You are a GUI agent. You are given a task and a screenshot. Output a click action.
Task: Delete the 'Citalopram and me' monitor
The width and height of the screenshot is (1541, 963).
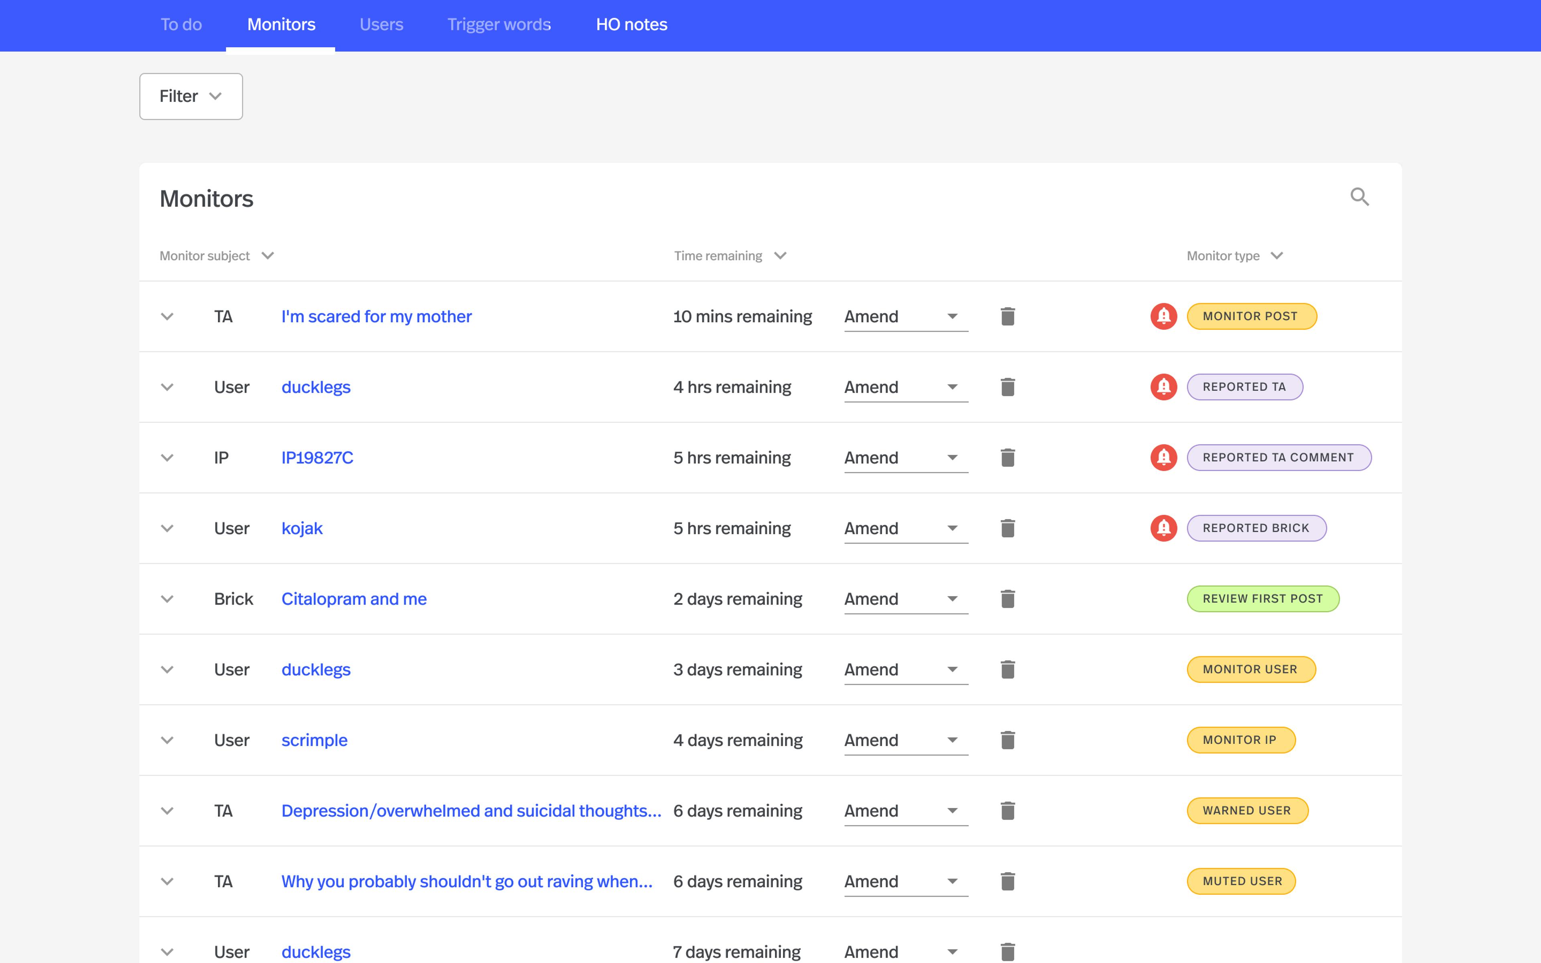click(x=1007, y=599)
